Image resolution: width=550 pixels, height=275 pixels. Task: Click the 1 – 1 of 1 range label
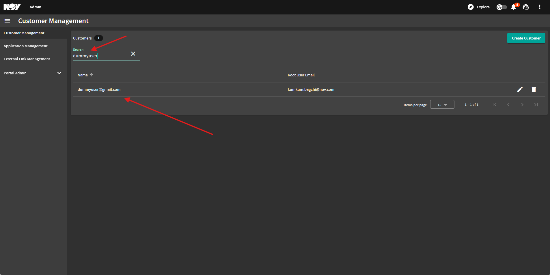[x=471, y=105]
